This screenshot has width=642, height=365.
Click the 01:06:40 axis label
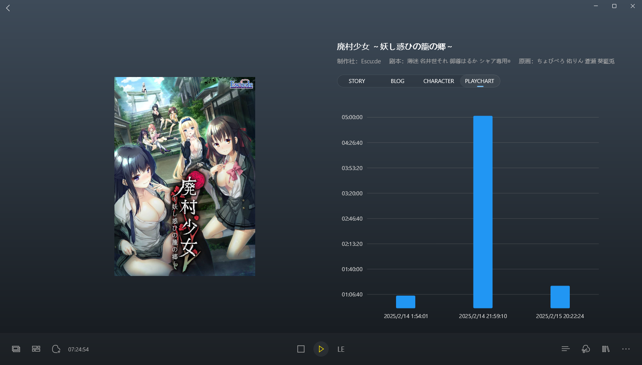coord(352,294)
